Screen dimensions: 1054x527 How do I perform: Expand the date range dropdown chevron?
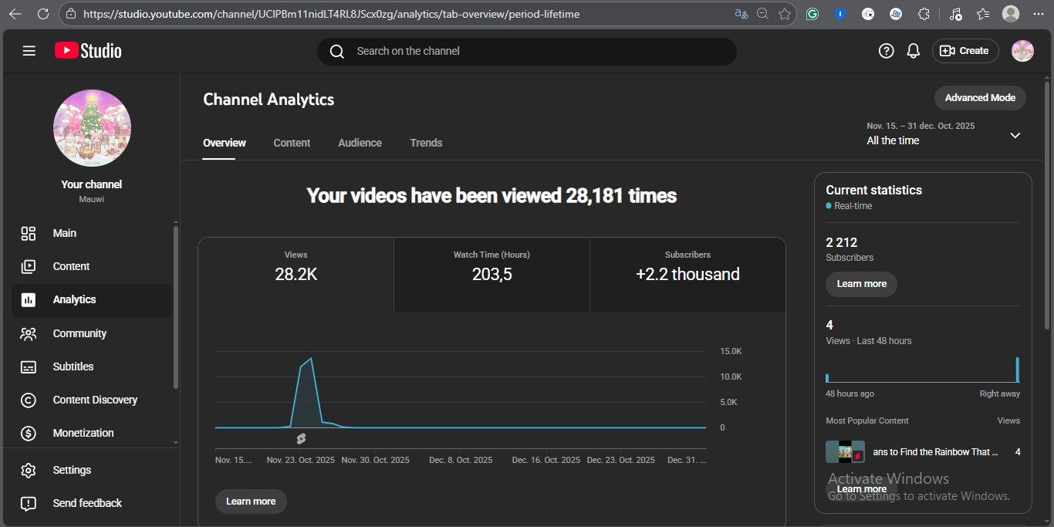coord(1015,135)
